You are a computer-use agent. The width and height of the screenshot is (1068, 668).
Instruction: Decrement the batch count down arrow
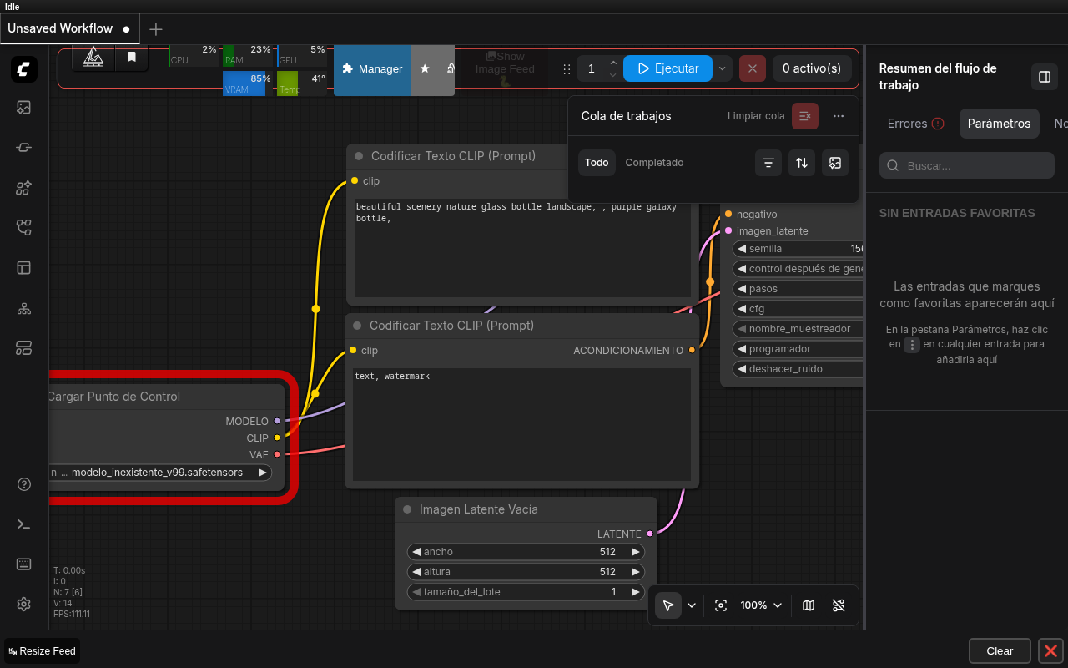613,75
